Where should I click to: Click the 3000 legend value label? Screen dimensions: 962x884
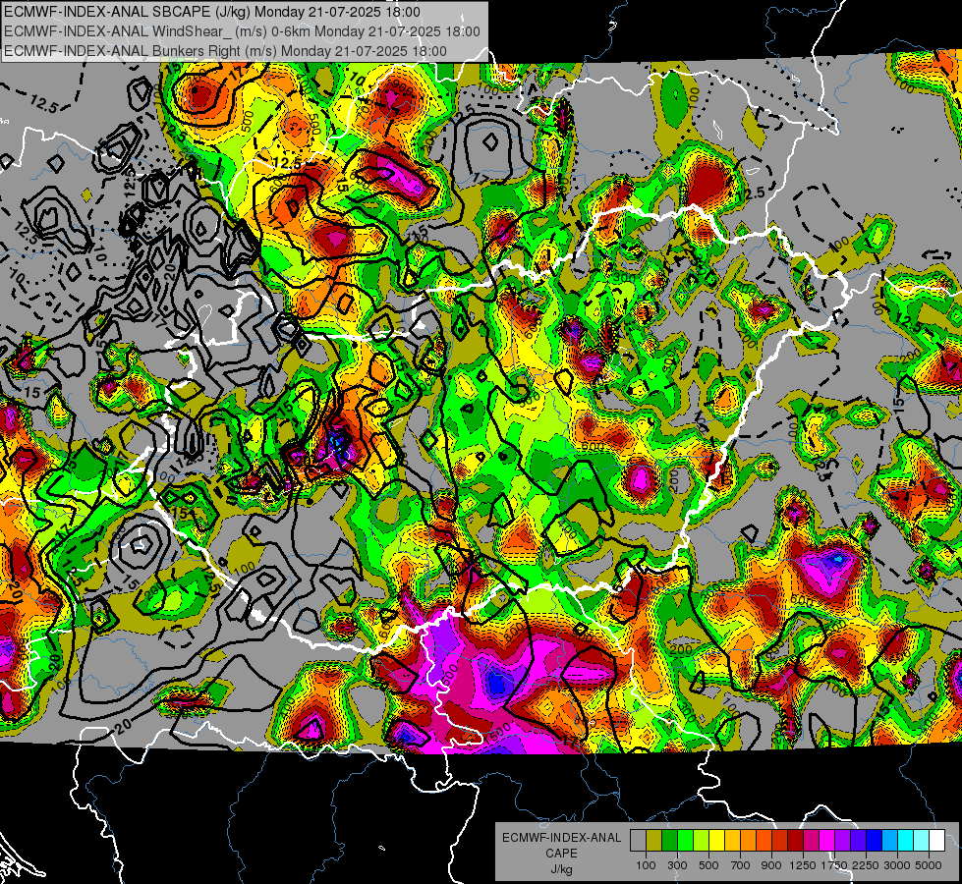pos(897,865)
